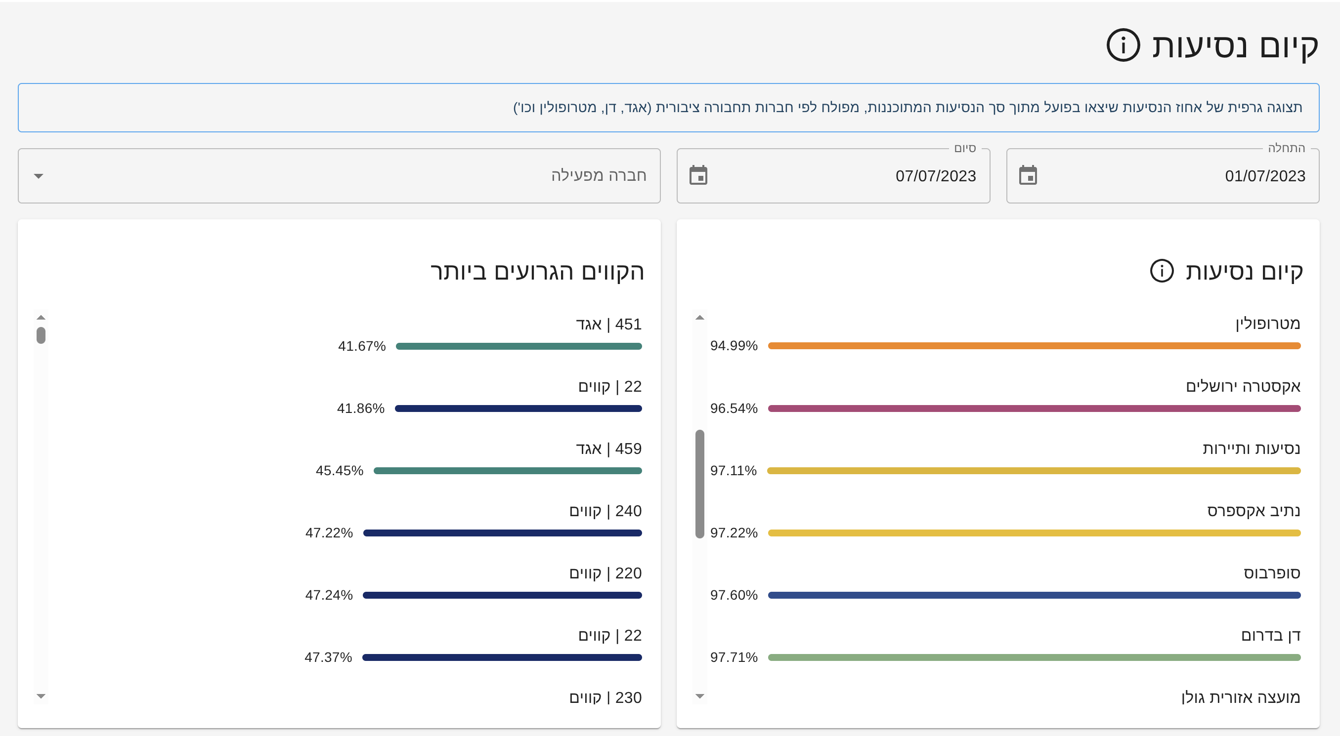The image size is (1340, 736).
Task: Open the calendar picker for the end date
Action: 698,175
